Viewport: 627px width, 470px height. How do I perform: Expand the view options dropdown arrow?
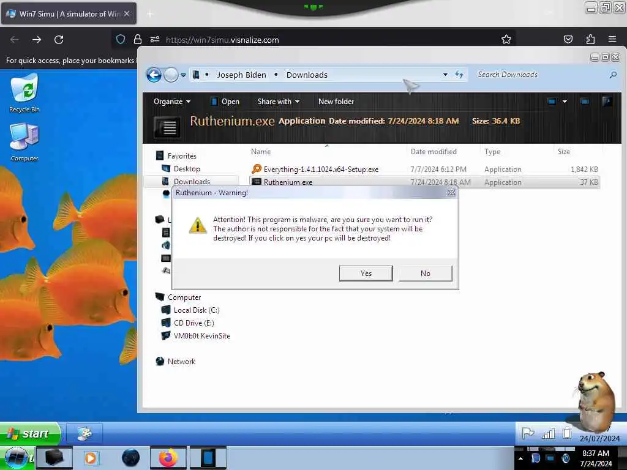click(565, 102)
